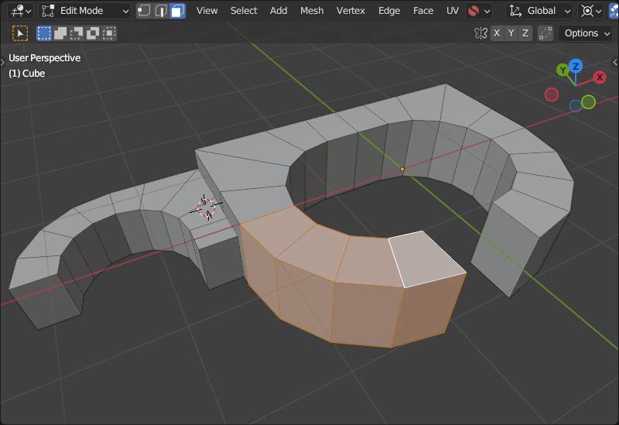
Task: Open the UV menu
Action: [x=453, y=11]
